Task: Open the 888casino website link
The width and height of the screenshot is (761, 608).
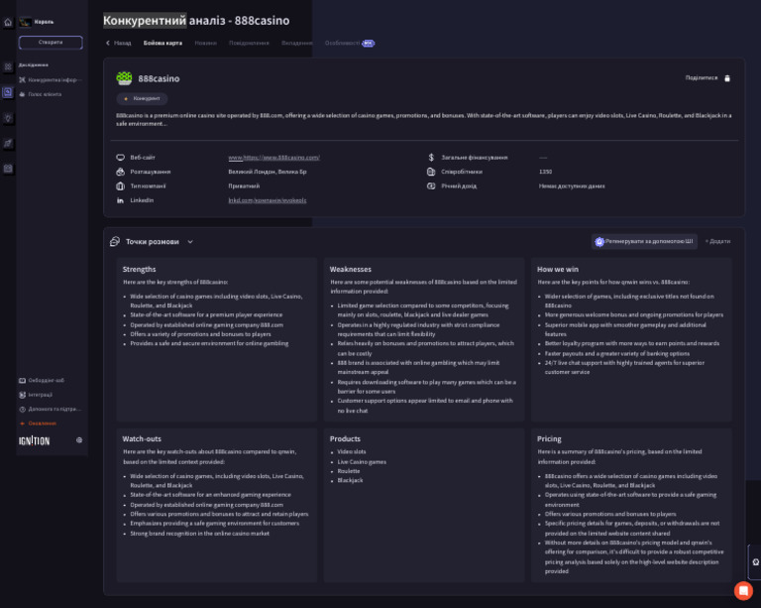Action: pos(273,157)
